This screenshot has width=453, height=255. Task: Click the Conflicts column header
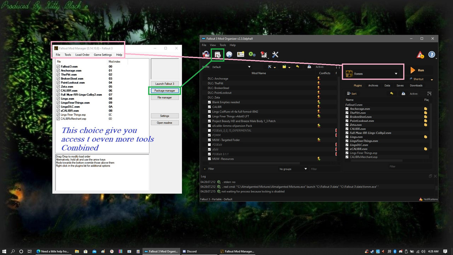325,73
